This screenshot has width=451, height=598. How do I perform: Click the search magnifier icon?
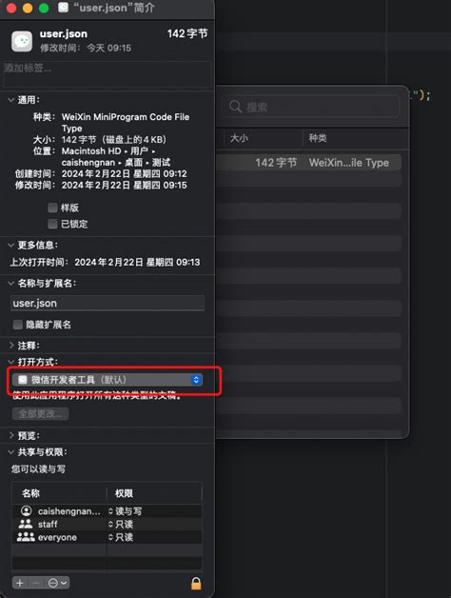pos(236,107)
